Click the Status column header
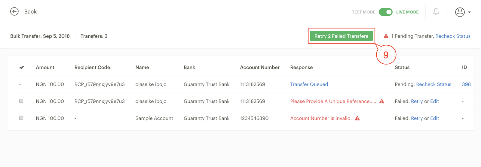481x167 pixels. coord(402,67)
